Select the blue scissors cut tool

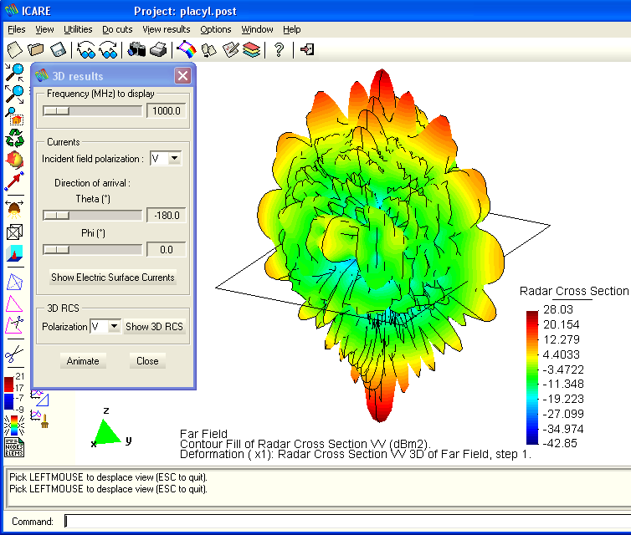pyautogui.click(x=14, y=354)
